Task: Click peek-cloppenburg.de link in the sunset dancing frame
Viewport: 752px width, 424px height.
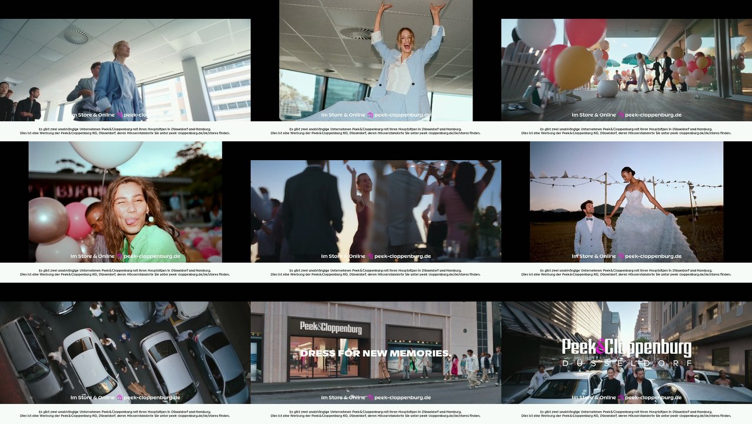Action: coord(402,256)
